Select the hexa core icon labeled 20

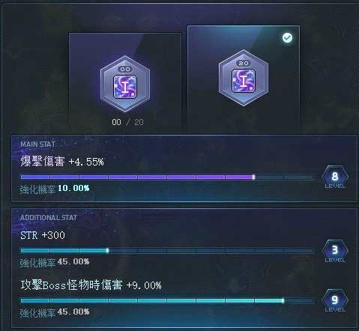tap(244, 78)
